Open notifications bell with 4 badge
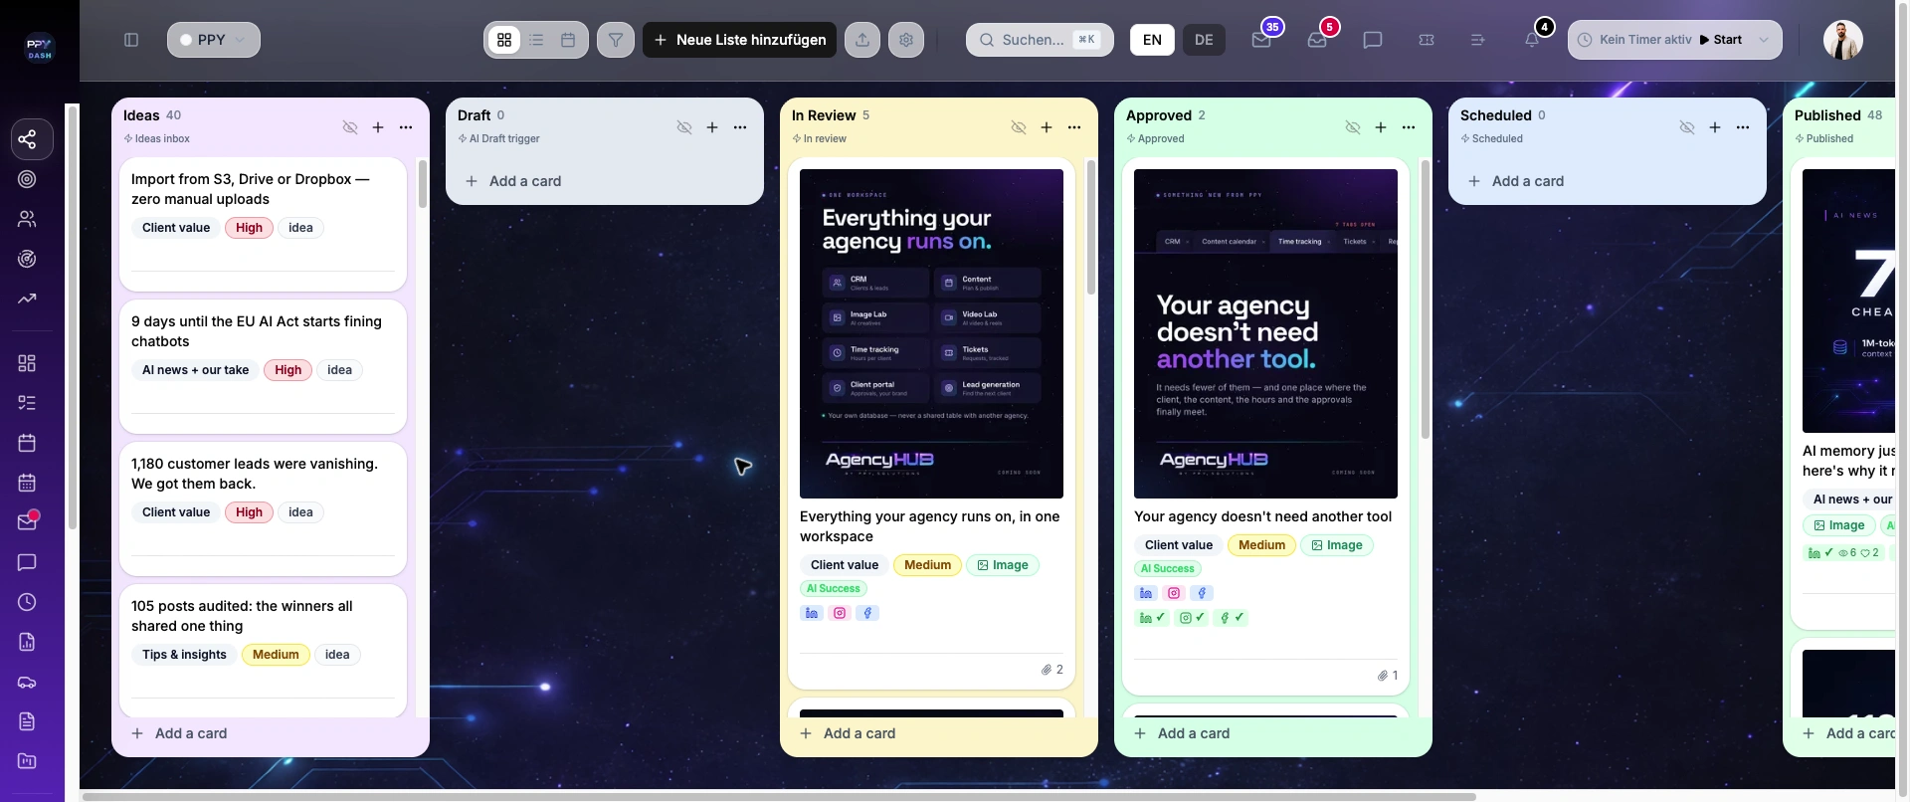 coord(1532,40)
